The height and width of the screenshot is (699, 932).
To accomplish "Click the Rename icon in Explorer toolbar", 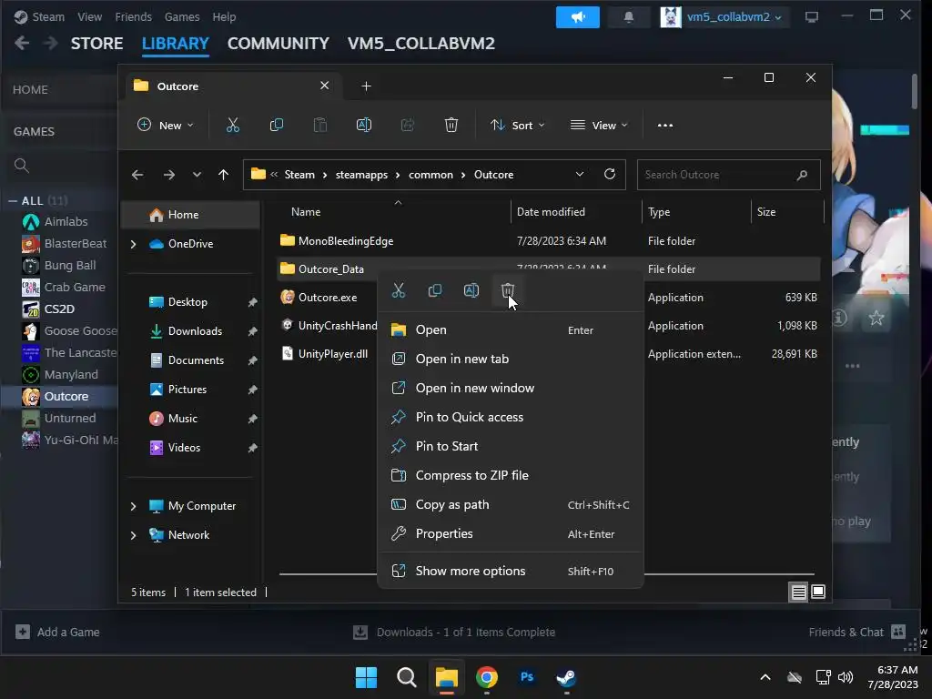I will click(x=364, y=126).
